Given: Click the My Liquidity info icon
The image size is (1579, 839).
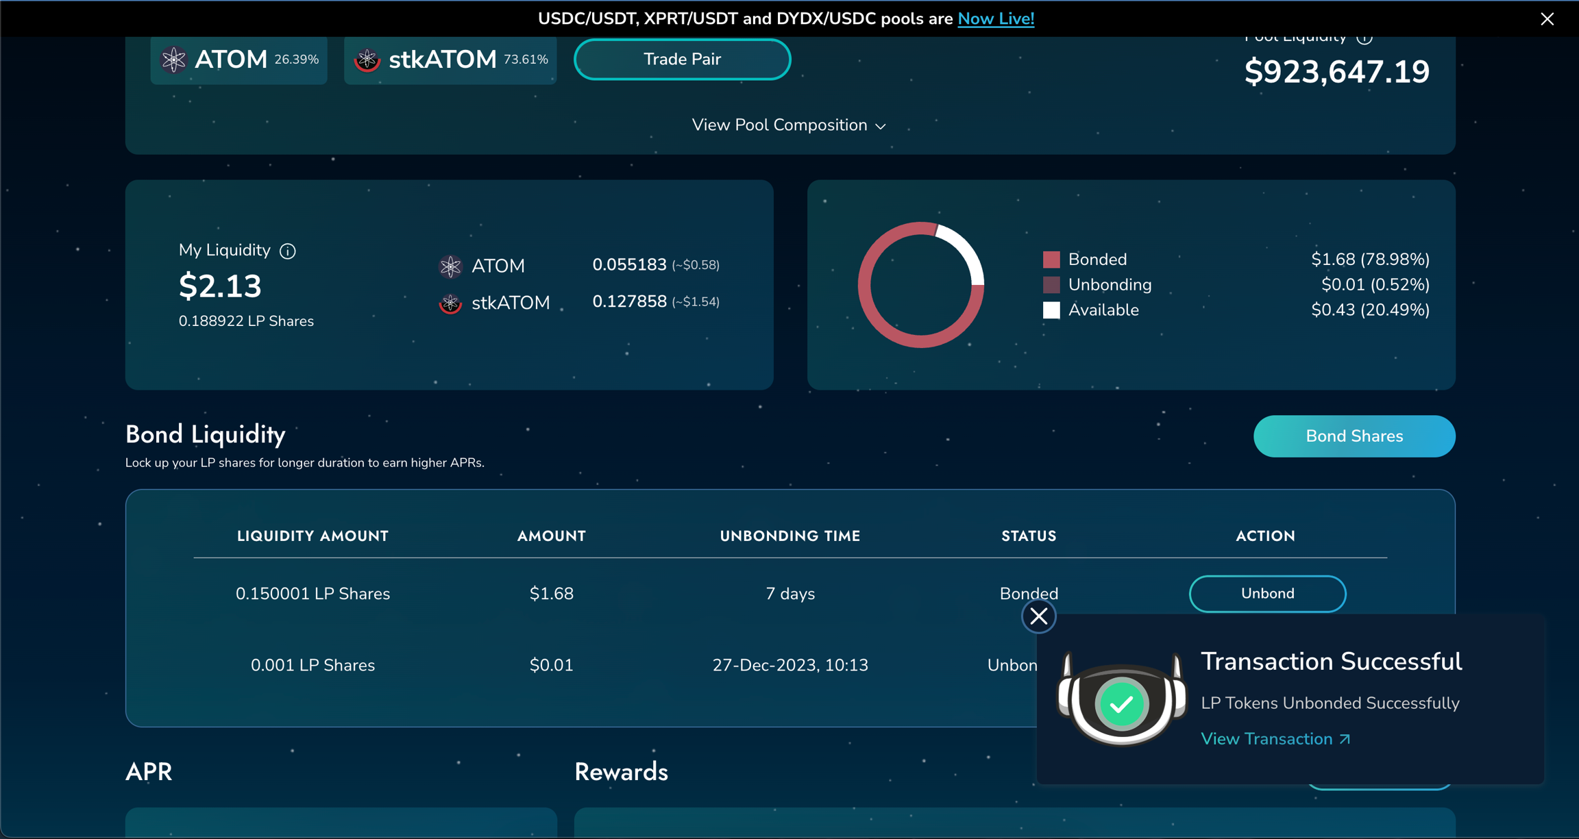Looking at the screenshot, I should point(288,251).
